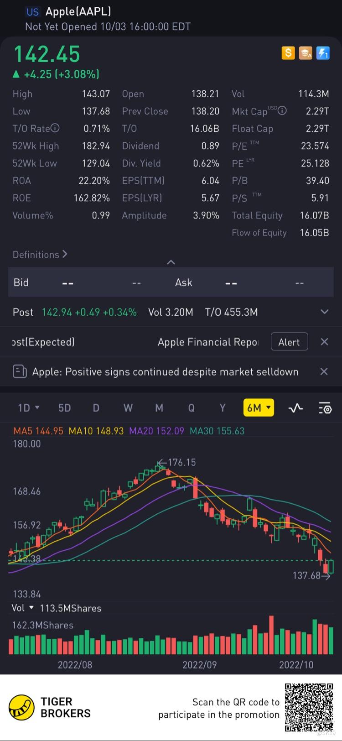342x741 pixels.
Task: Open the 6M period dropdown
Action: click(259, 407)
